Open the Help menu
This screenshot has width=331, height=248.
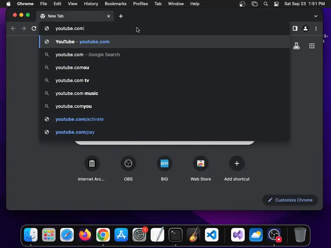[195, 4]
